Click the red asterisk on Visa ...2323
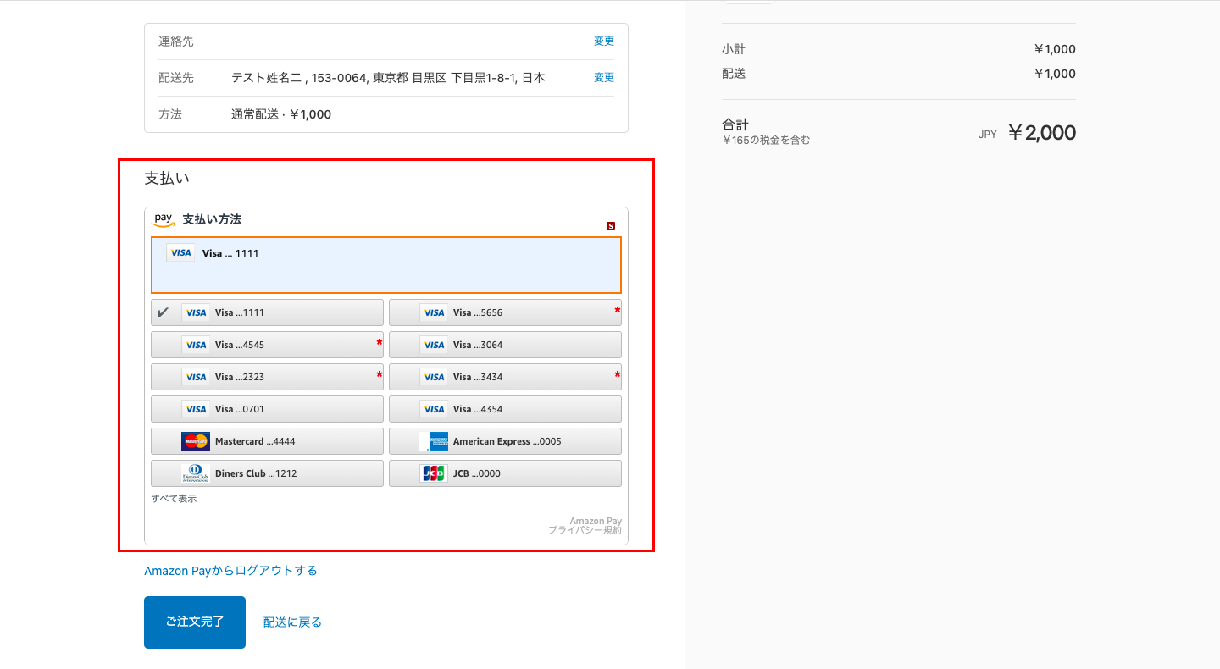 pyautogui.click(x=379, y=375)
